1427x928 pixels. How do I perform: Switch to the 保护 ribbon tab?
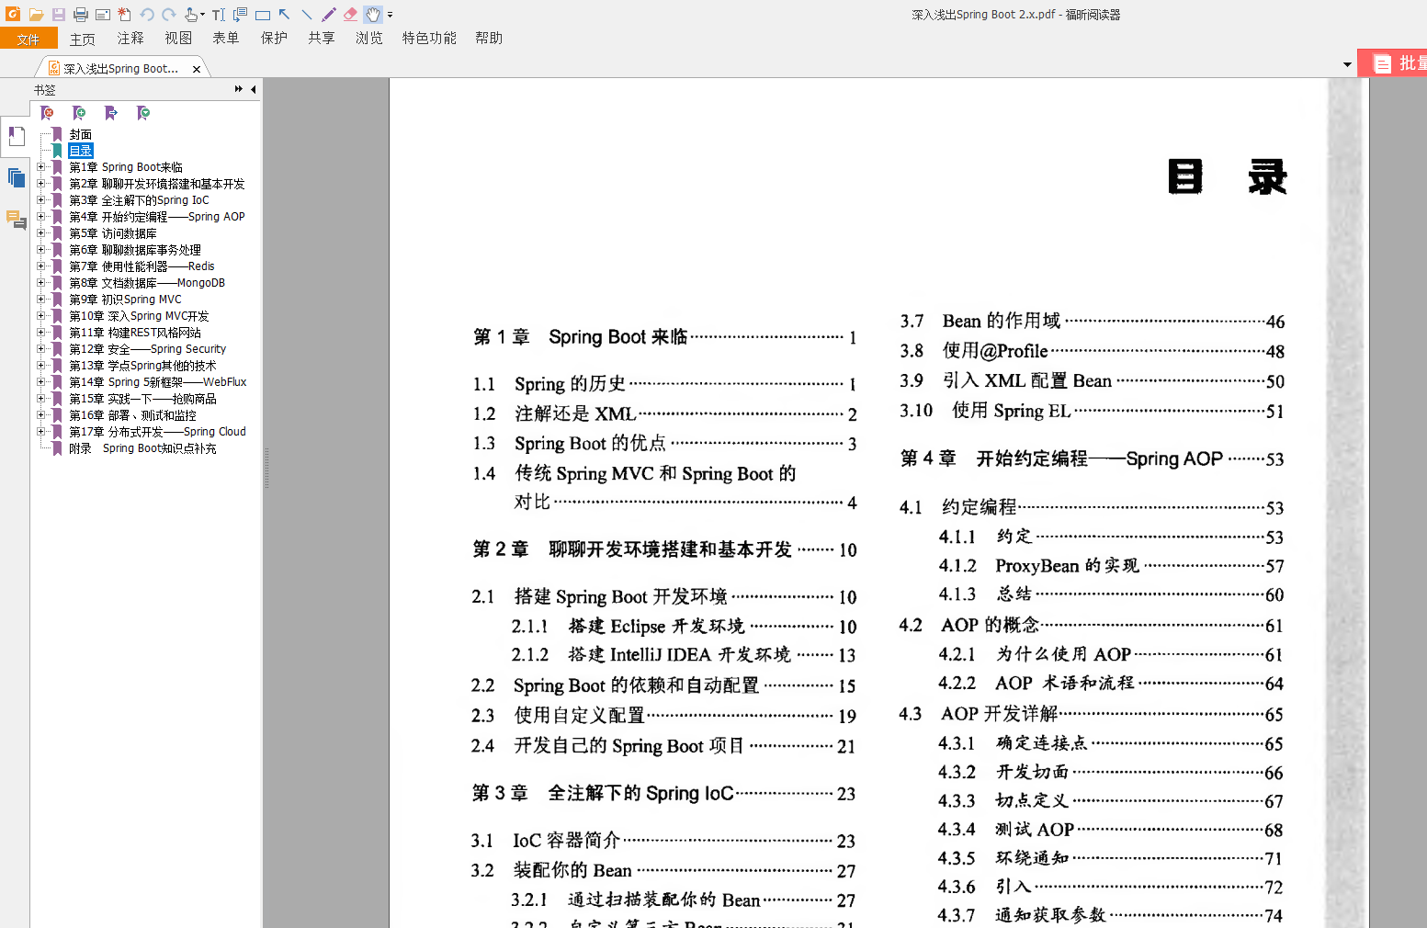(x=274, y=39)
